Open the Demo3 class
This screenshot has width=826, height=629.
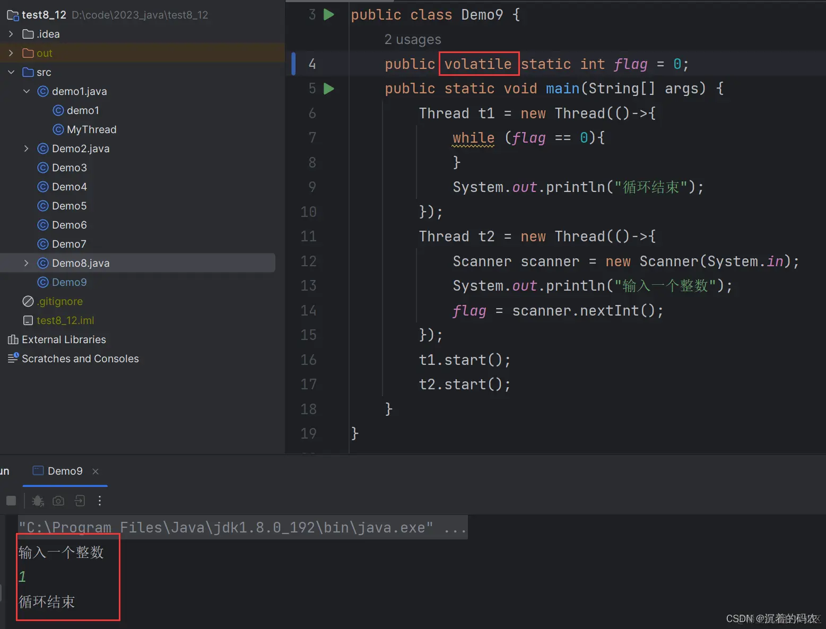pyautogui.click(x=69, y=168)
